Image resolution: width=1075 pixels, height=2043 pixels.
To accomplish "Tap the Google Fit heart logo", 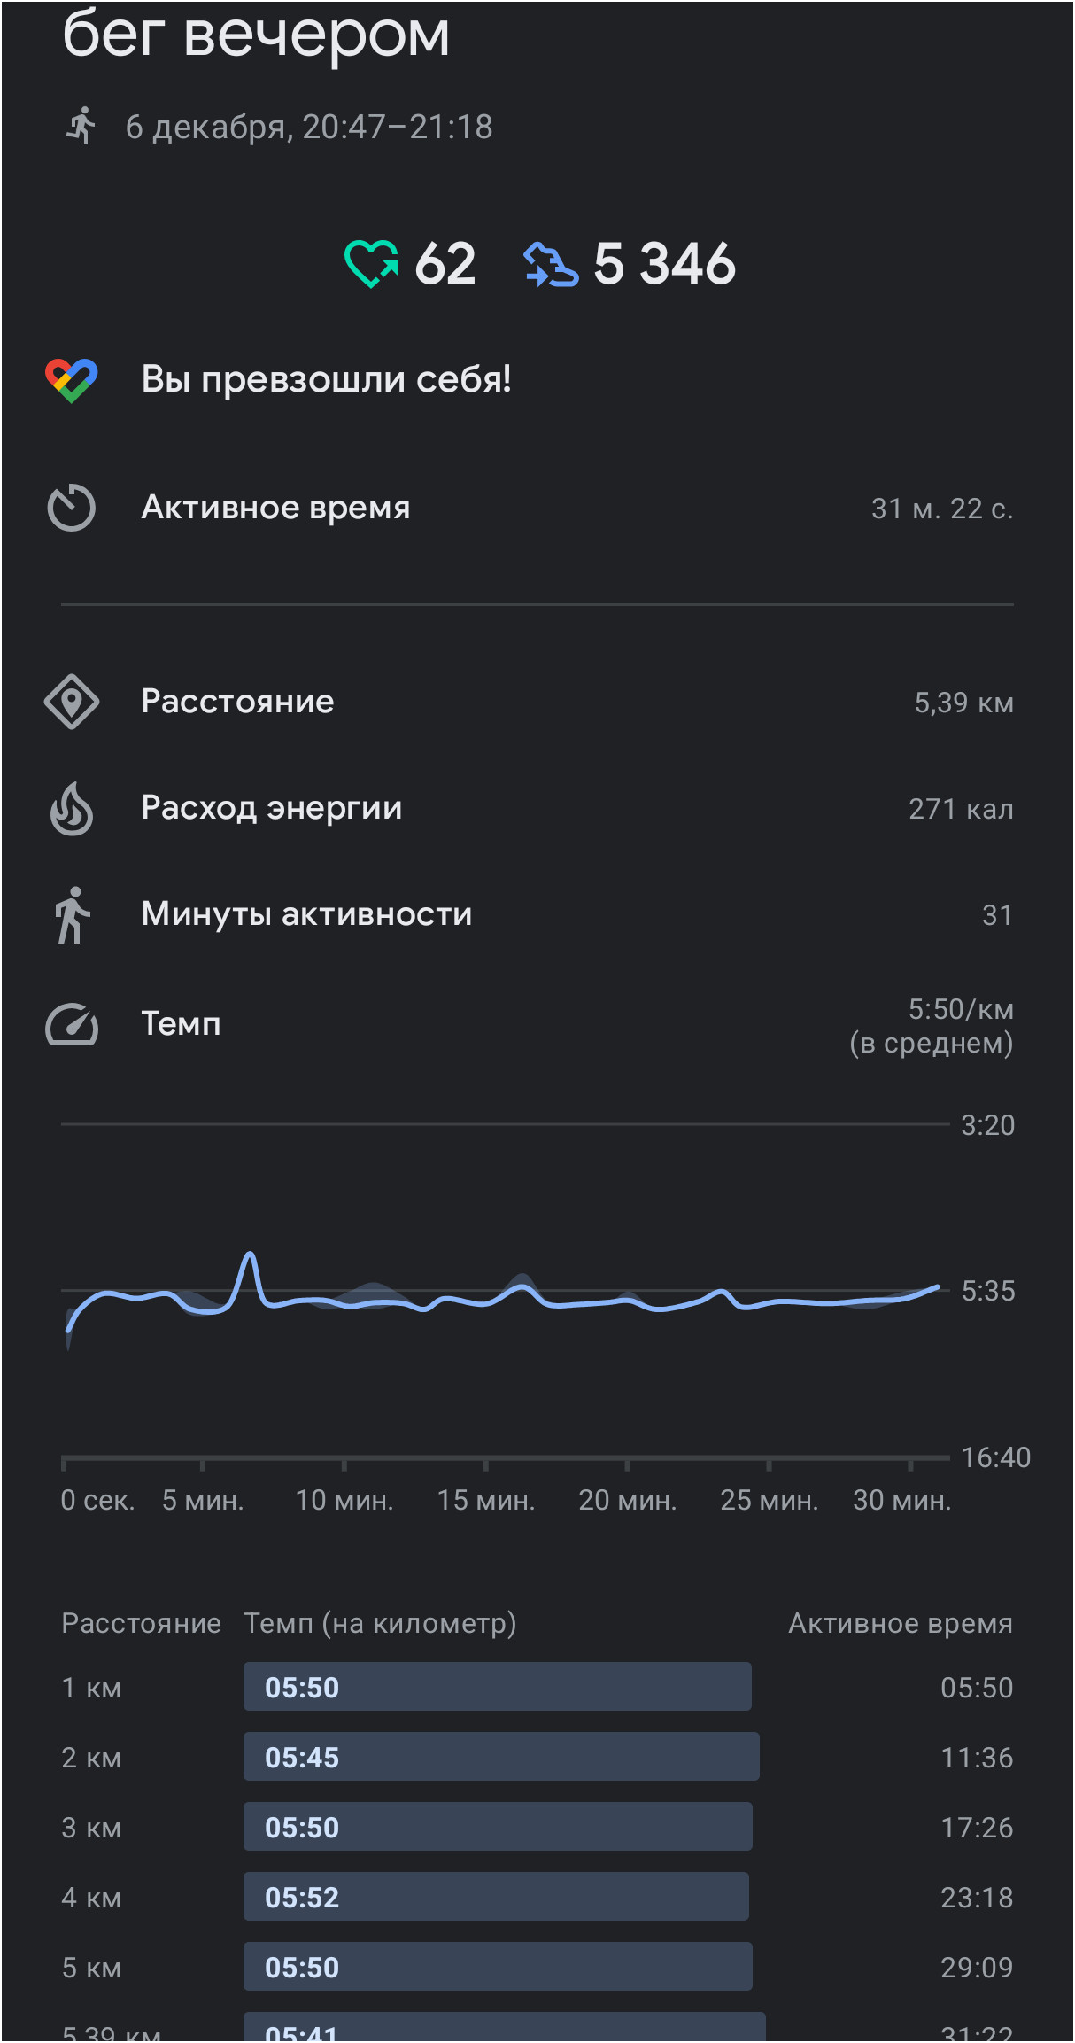I will (x=72, y=380).
